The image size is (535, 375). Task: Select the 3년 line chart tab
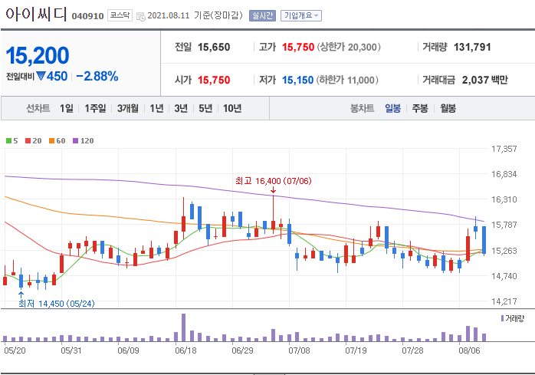(x=181, y=109)
